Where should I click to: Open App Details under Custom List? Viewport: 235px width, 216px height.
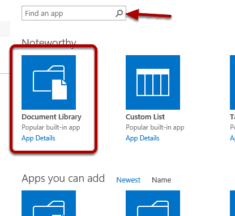point(143,138)
